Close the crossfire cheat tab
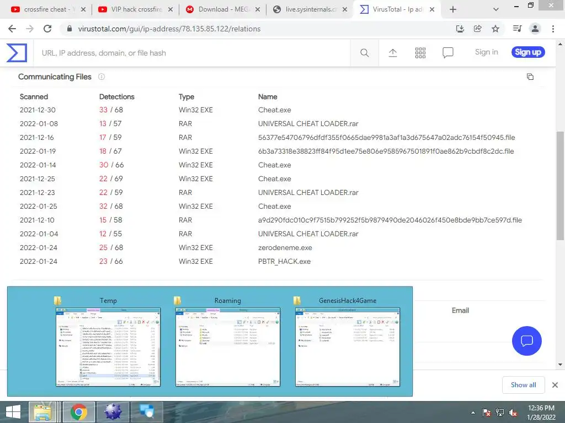Screen dimensions: 565x423 [83, 9]
